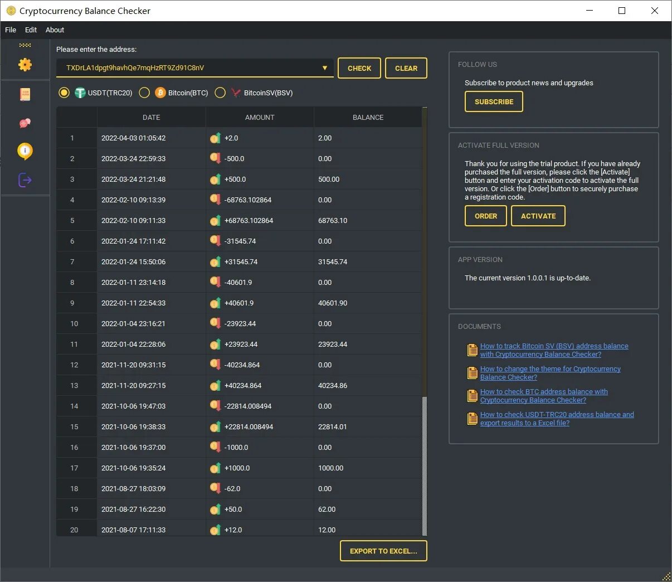Click the DATE column header
This screenshot has width=672, height=582.
[x=151, y=117]
